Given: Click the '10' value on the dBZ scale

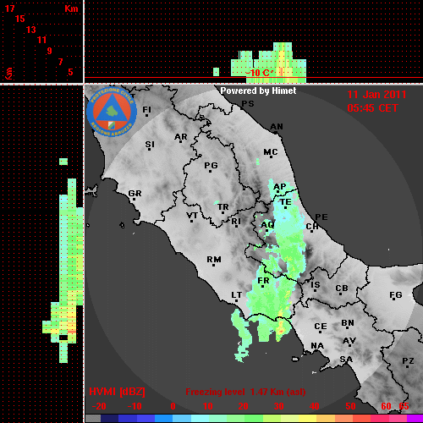Looking at the screenshot, I should pos(208,406).
